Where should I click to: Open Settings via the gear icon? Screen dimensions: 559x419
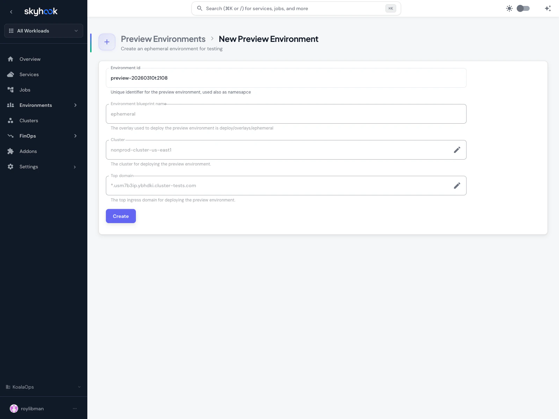10,167
